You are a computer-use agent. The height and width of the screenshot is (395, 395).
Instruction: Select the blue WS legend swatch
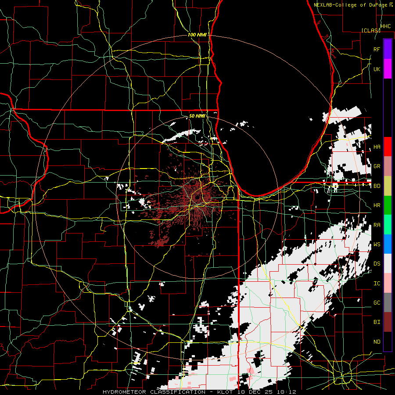point(388,244)
